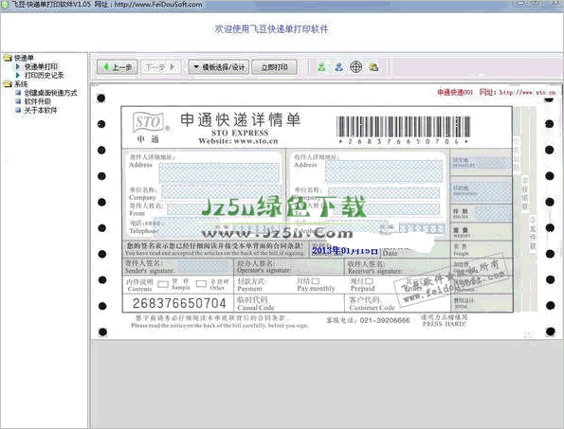The image size is (564, 429).
Task: Click the crosshair globe toolbar icon
Action: [x=356, y=67]
